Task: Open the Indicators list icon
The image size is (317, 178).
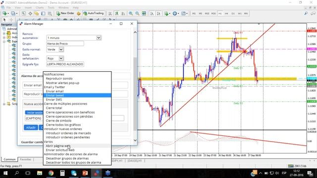Action: [x=167, y=13]
